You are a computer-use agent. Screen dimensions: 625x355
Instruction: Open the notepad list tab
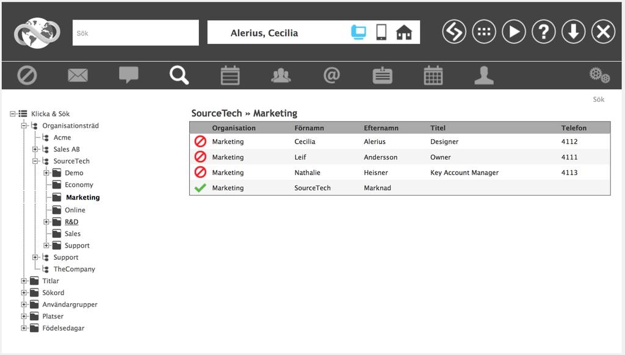[x=230, y=75]
